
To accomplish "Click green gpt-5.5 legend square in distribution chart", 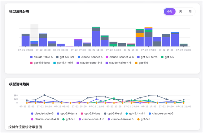I will tap(162, 57).
